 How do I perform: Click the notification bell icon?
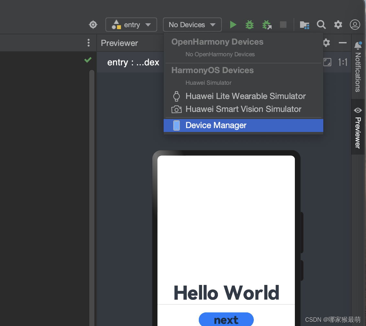358,45
